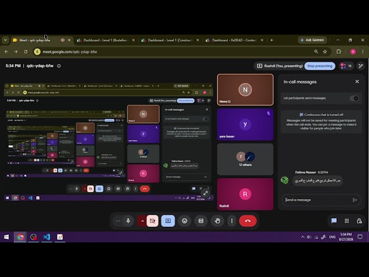
Task: Open a new browser tab
Action: tap(272, 40)
